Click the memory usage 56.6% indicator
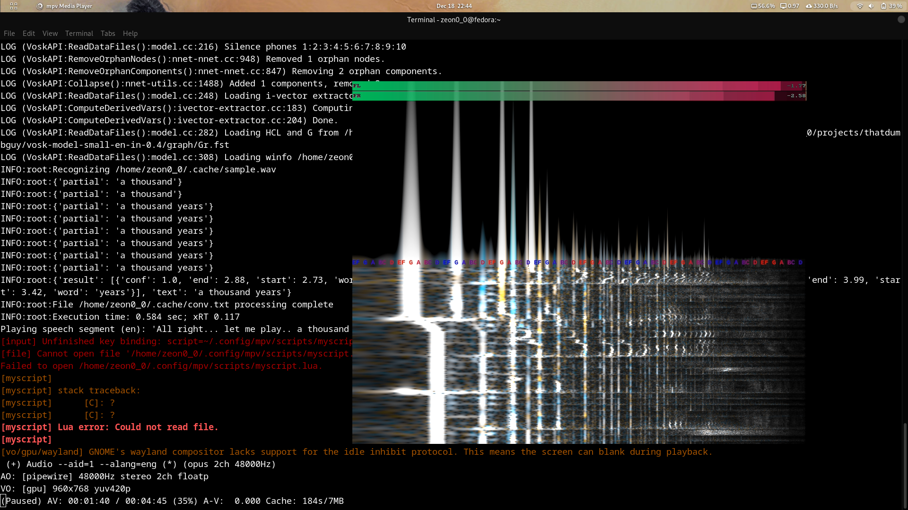Screen dimensions: 908x510 pos(763,6)
